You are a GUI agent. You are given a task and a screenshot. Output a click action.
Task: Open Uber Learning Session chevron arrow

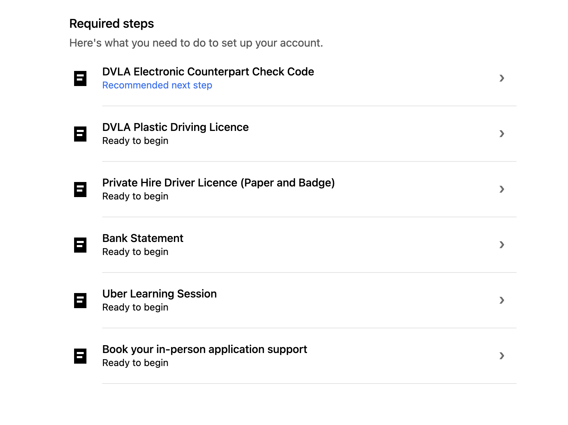pyautogui.click(x=502, y=300)
